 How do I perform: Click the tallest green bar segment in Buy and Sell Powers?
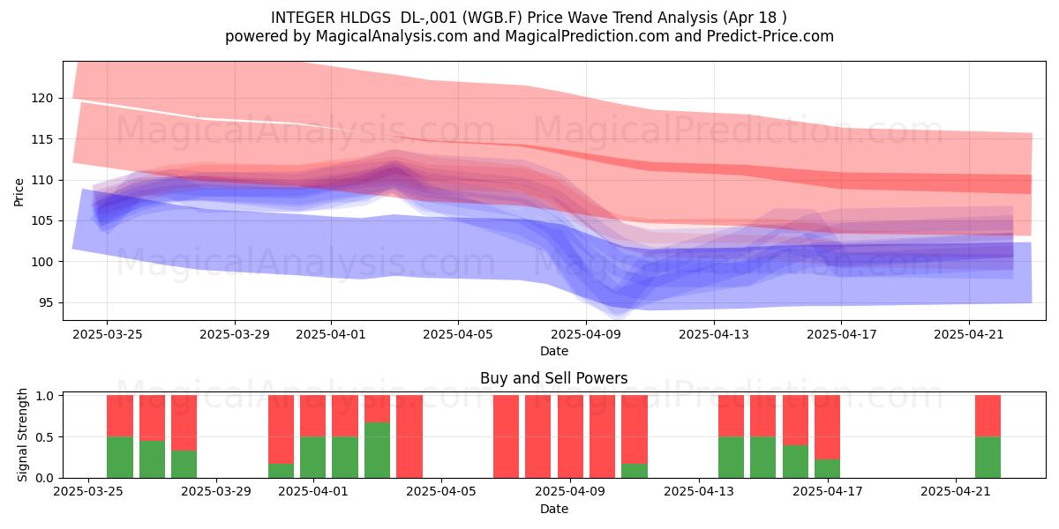[377, 450]
